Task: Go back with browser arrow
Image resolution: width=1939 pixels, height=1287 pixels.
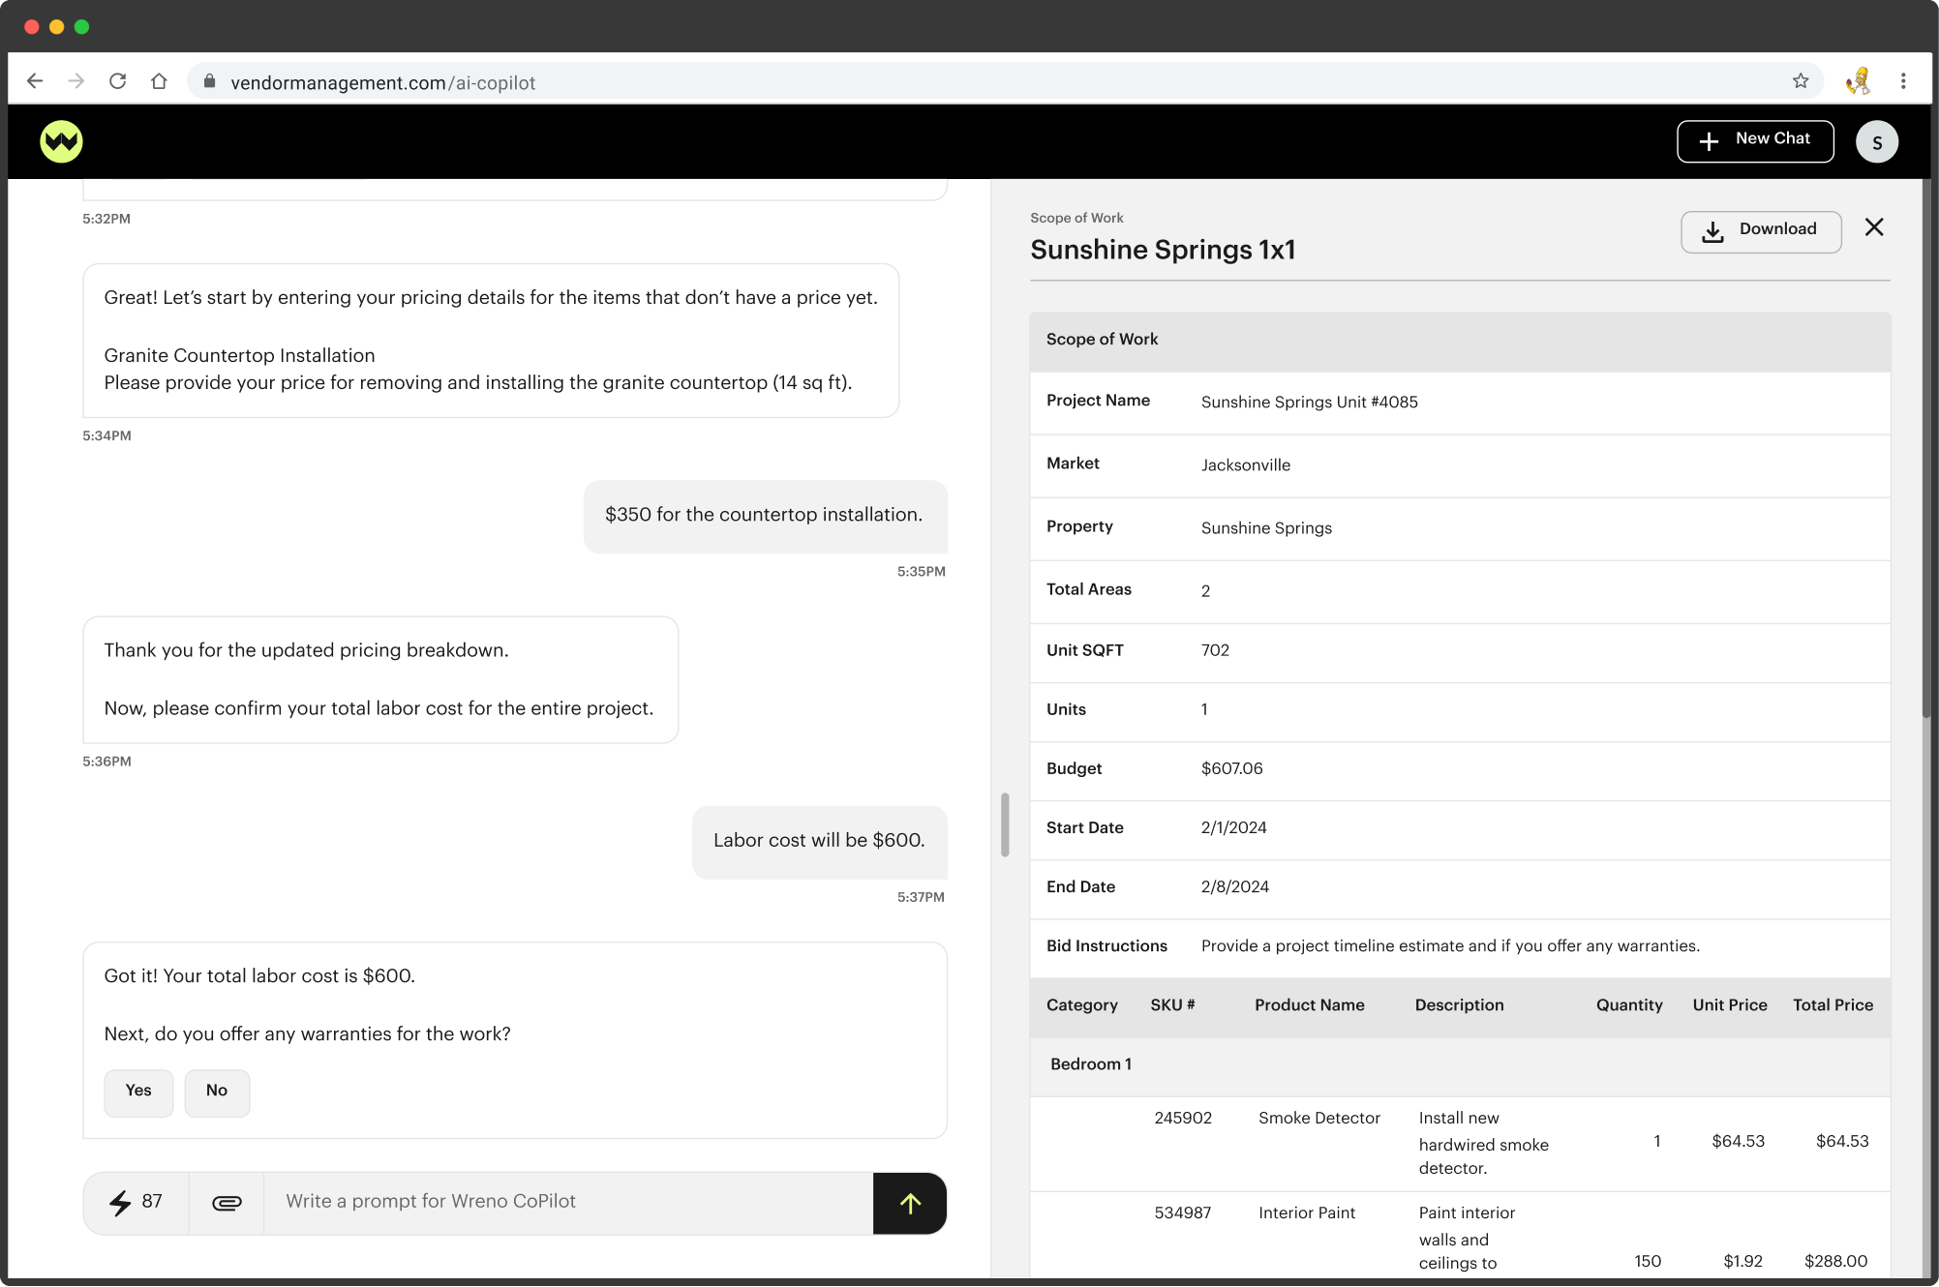Action: click(x=35, y=81)
